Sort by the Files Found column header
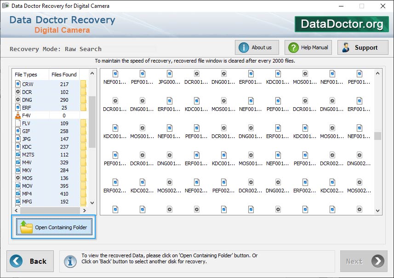Screen dimensions: 394x278 pos(64,75)
